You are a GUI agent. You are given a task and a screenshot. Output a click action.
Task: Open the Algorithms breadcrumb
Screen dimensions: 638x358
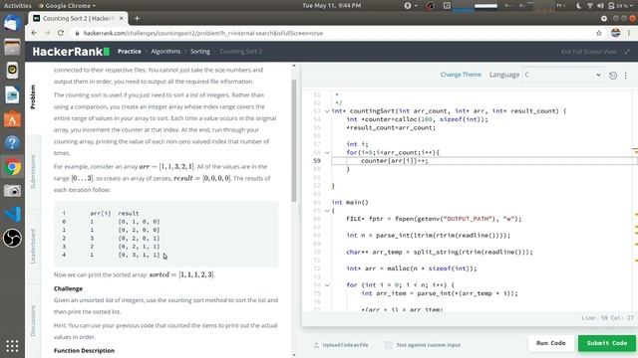tap(165, 52)
